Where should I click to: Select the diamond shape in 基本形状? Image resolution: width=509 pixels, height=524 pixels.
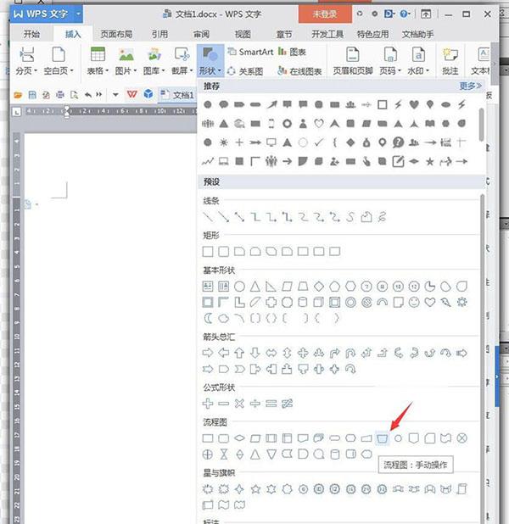coord(319,287)
